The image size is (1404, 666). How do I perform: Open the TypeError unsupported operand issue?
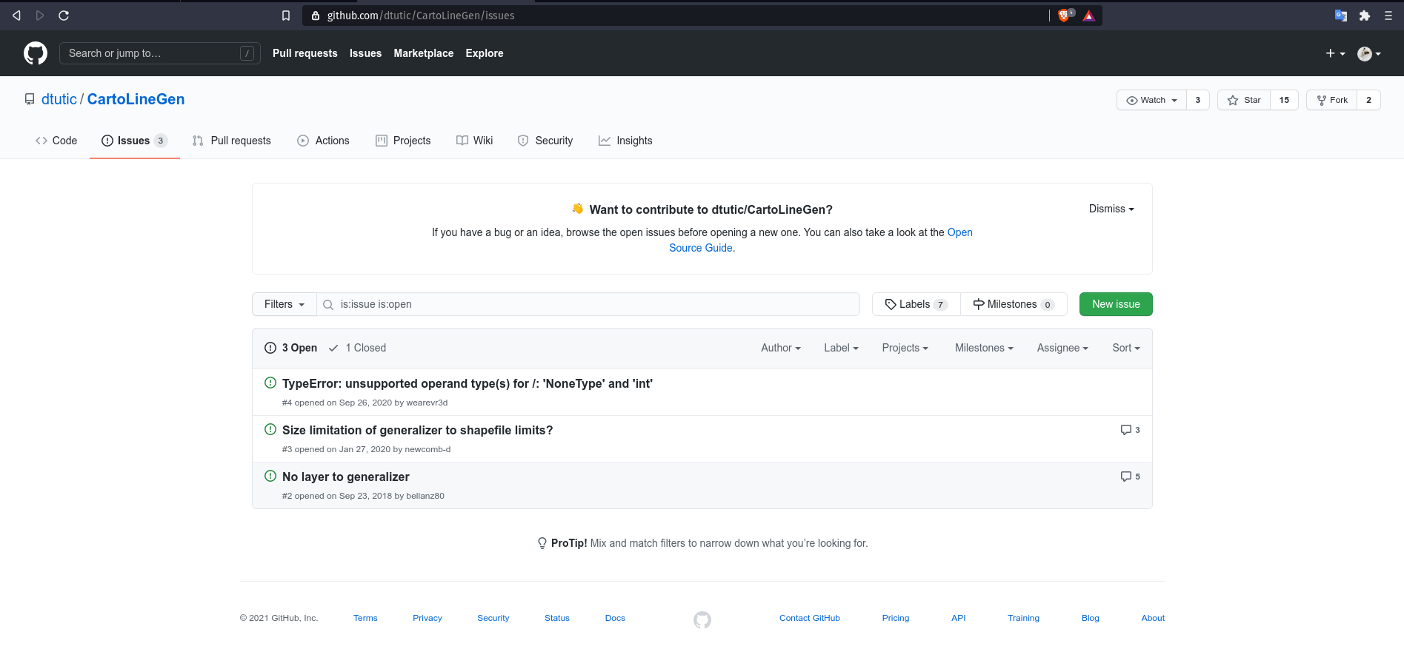tap(467, 383)
